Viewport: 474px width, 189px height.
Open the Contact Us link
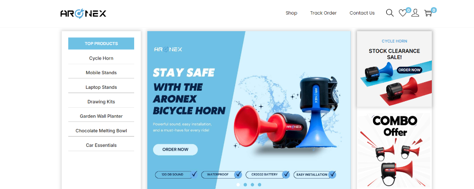(x=362, y=13)
